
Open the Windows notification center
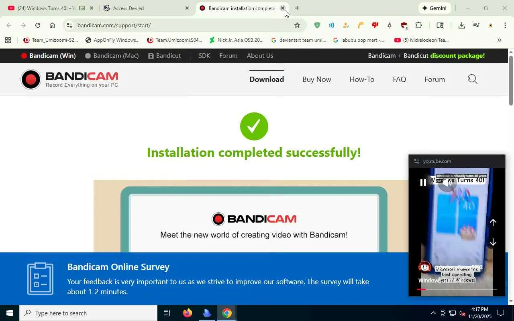(501, 313)
